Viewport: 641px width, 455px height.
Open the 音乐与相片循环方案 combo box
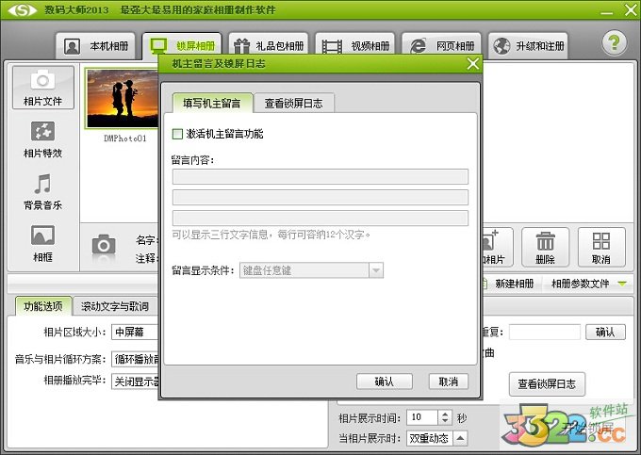pos(135,359)
